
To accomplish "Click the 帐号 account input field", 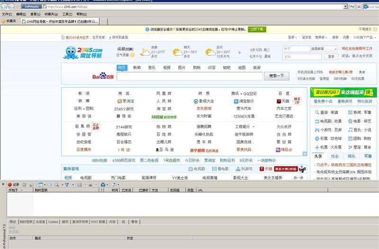I will [296, 49].
